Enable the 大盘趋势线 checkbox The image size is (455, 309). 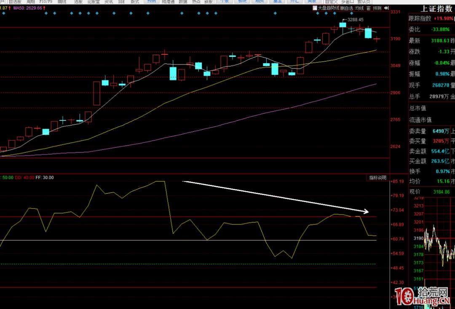[315, 8]
